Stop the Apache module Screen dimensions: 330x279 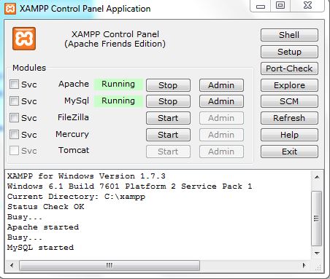(168, 85)
